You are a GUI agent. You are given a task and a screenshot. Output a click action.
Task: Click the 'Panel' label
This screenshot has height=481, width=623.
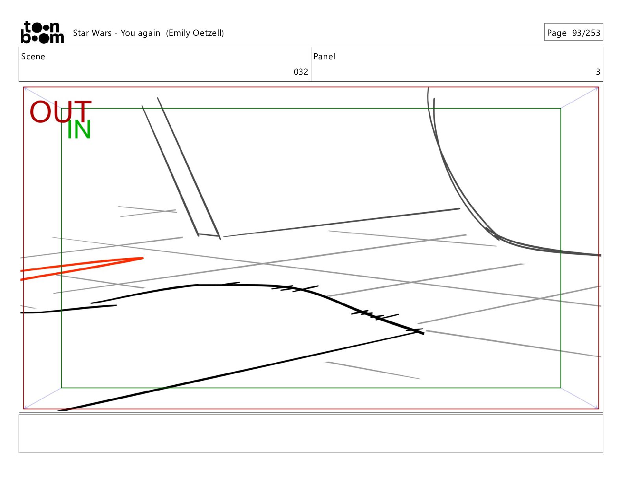click(324, 57)
